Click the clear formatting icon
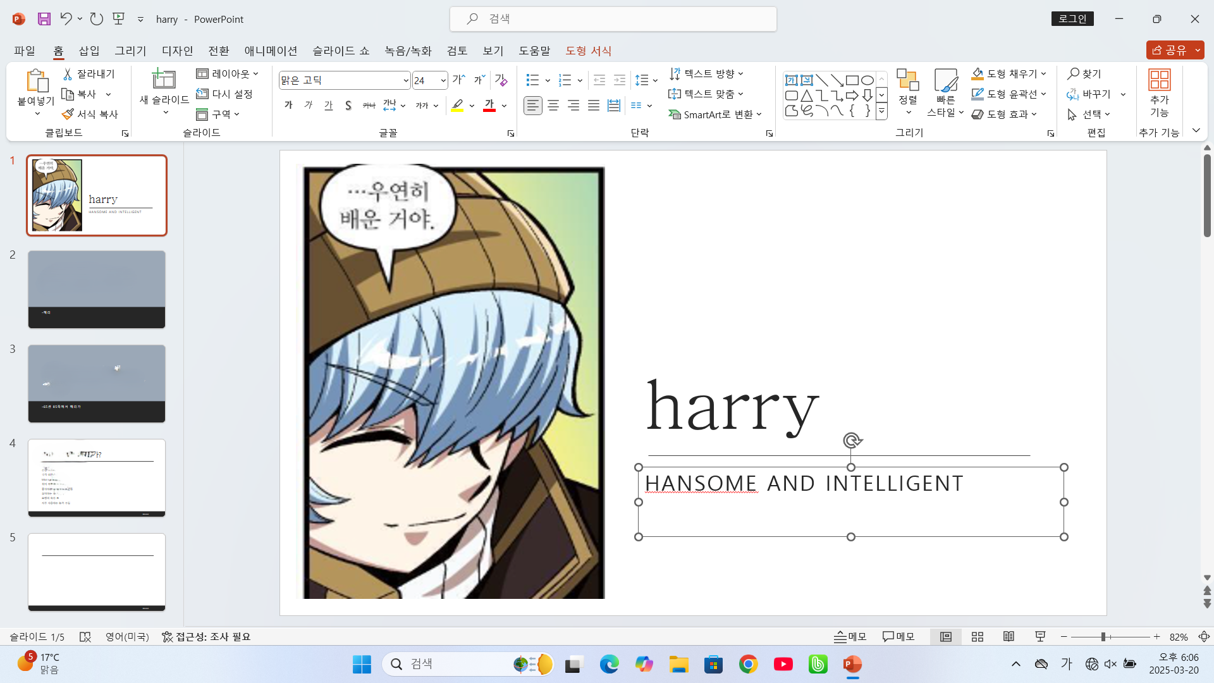The width and height of the screenshot is (1214, 683). 501,80
